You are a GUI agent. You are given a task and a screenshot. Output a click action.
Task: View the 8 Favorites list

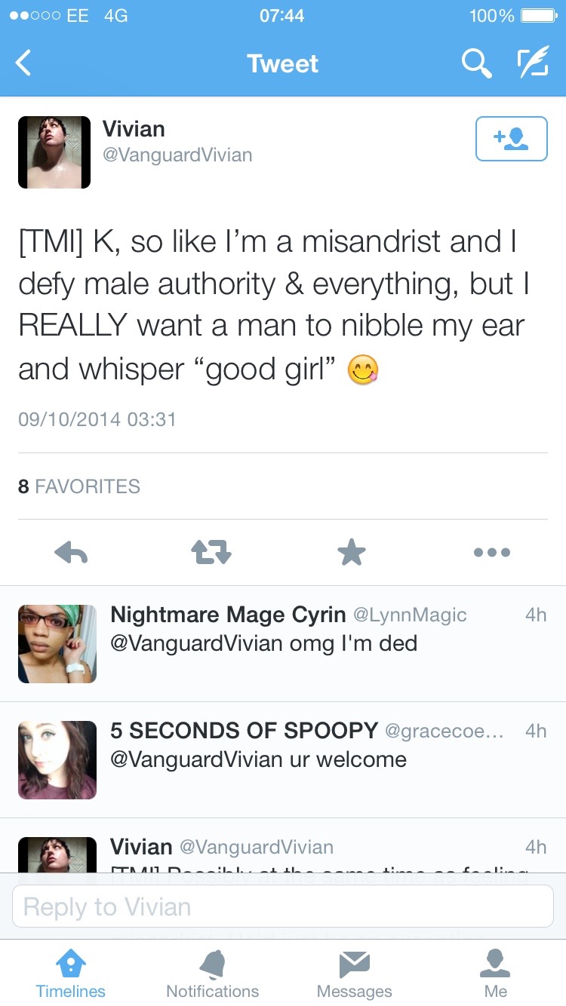tap(79, 486)
